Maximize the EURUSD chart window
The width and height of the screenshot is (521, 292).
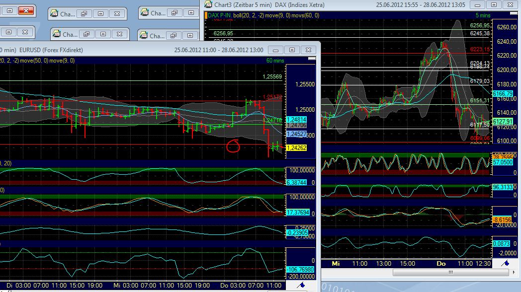292,50
